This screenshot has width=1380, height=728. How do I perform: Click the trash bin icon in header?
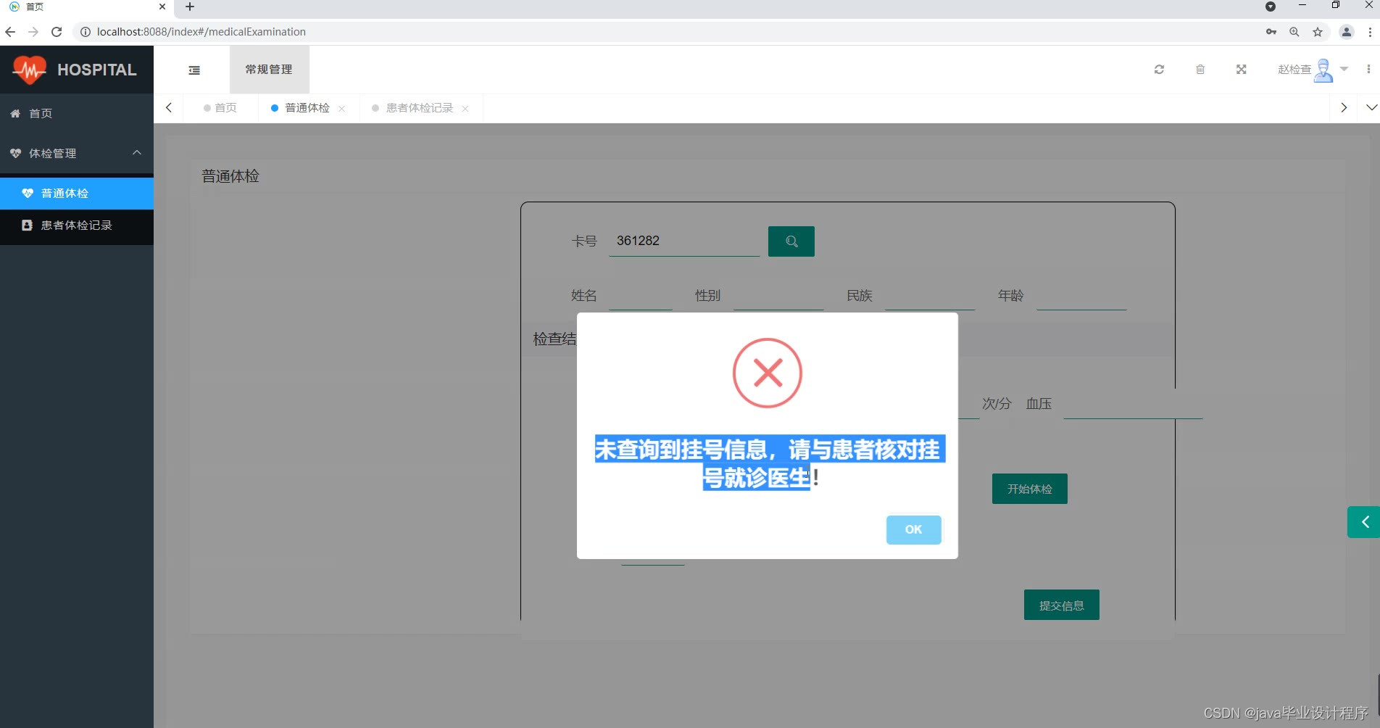pos(1200,70)
